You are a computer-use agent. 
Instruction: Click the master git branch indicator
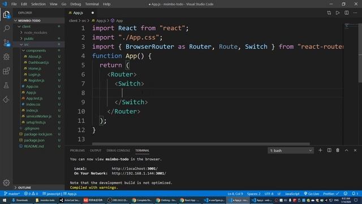12,194
